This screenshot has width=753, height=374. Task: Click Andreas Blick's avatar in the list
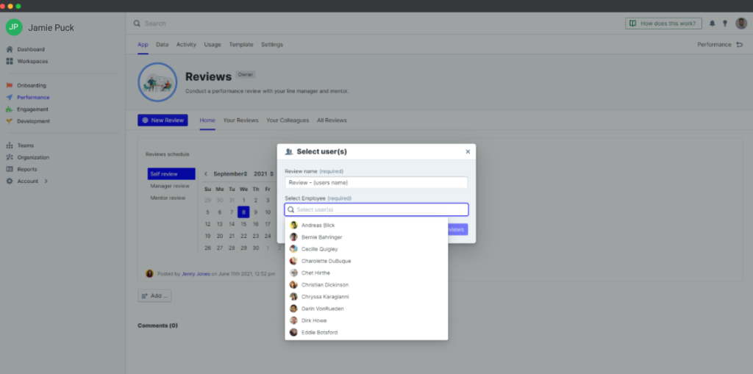click(x=294, y=225)
